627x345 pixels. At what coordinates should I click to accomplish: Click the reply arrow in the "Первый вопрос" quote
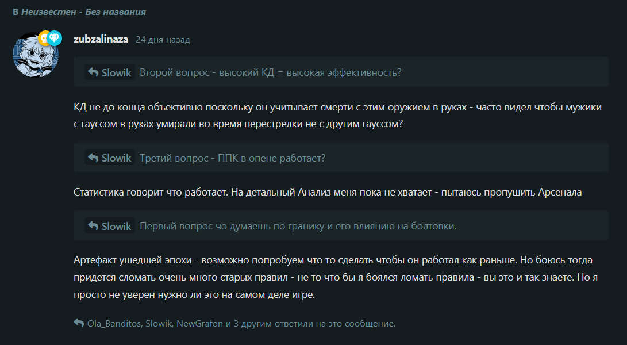tap(93, 226)
